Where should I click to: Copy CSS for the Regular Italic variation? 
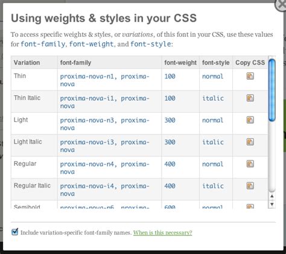tap(250, 186)
